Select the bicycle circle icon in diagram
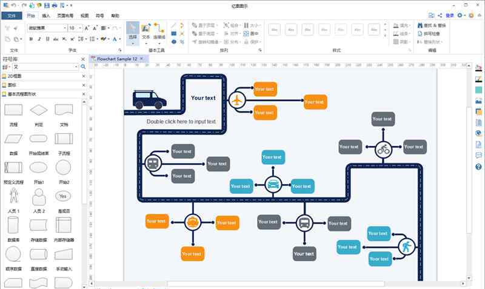 coord(384,150)
